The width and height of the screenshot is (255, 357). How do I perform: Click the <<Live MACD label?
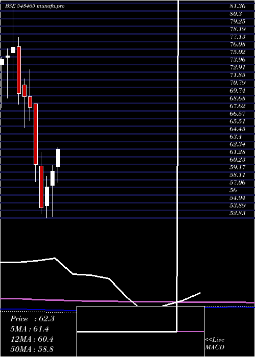click(x=215, y=344)
